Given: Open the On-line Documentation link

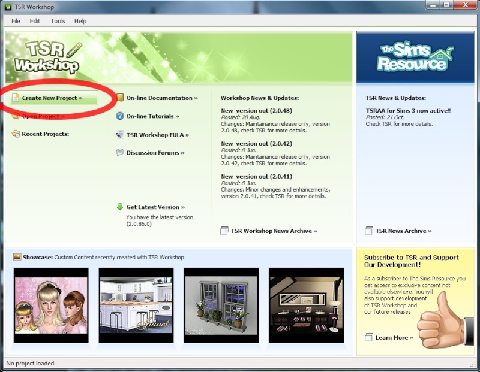Looking at the screenshot, I should coord(162,98).
